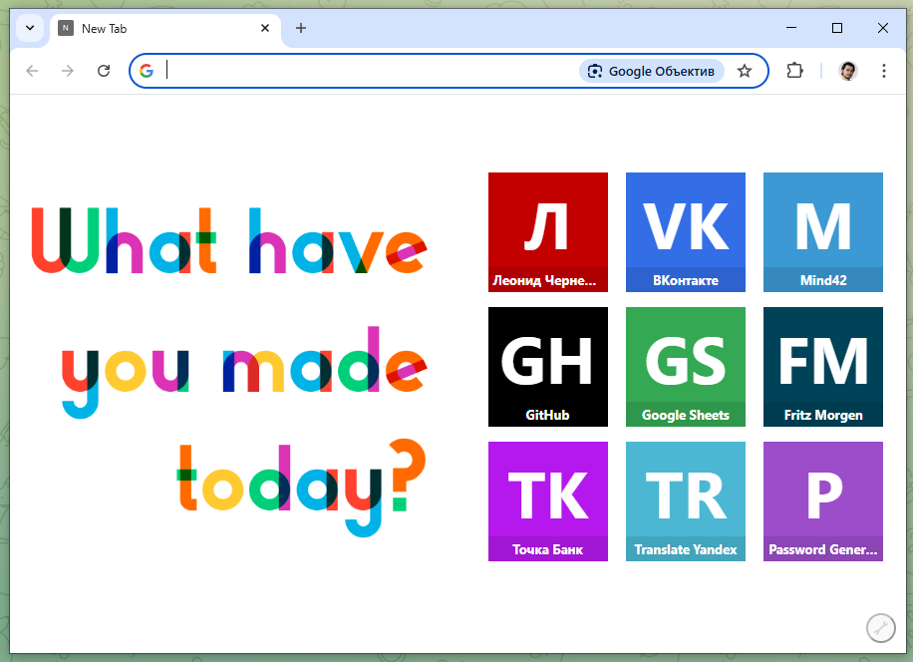The image size is (913, 662).
Task: Click the Google Объектив button
Action: (x=652, y=71)
